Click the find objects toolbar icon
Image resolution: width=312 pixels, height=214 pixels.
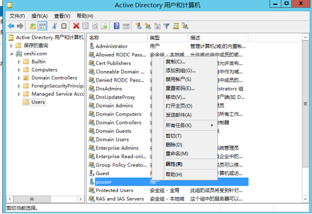(176, 26)
